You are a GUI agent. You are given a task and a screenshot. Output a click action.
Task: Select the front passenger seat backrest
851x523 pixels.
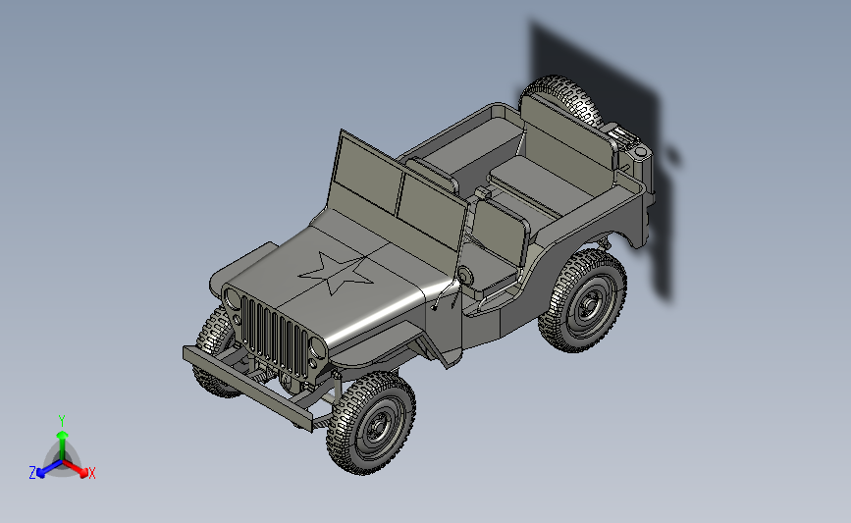click(x=432, y=175)
